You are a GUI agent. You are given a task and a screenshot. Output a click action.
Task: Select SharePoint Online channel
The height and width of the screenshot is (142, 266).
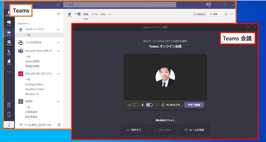click(x=35, y=89)
